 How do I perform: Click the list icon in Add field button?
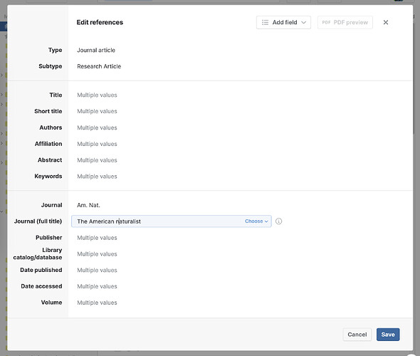pyautogui.click(x=265, y=22)
